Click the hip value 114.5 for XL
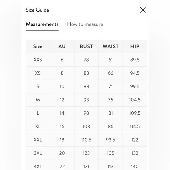This screenshot has width=170, height=170. pos(135,127)
